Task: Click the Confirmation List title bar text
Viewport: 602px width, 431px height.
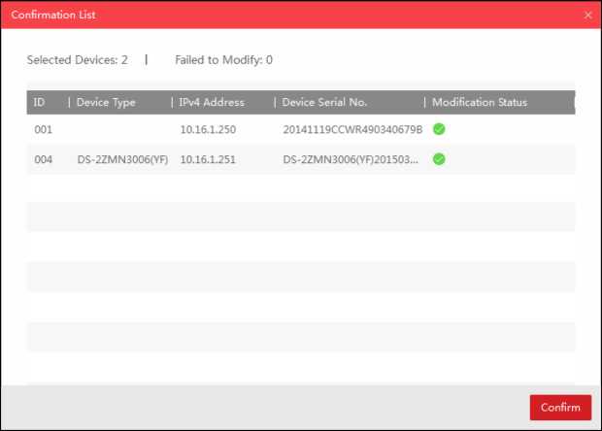Action: point(53,16)
